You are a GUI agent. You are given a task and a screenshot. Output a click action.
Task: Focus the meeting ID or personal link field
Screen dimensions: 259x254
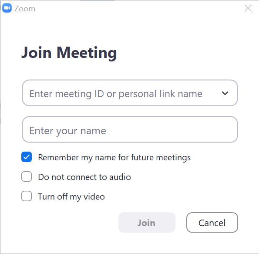pyautogui.click(x=130, y=93)
